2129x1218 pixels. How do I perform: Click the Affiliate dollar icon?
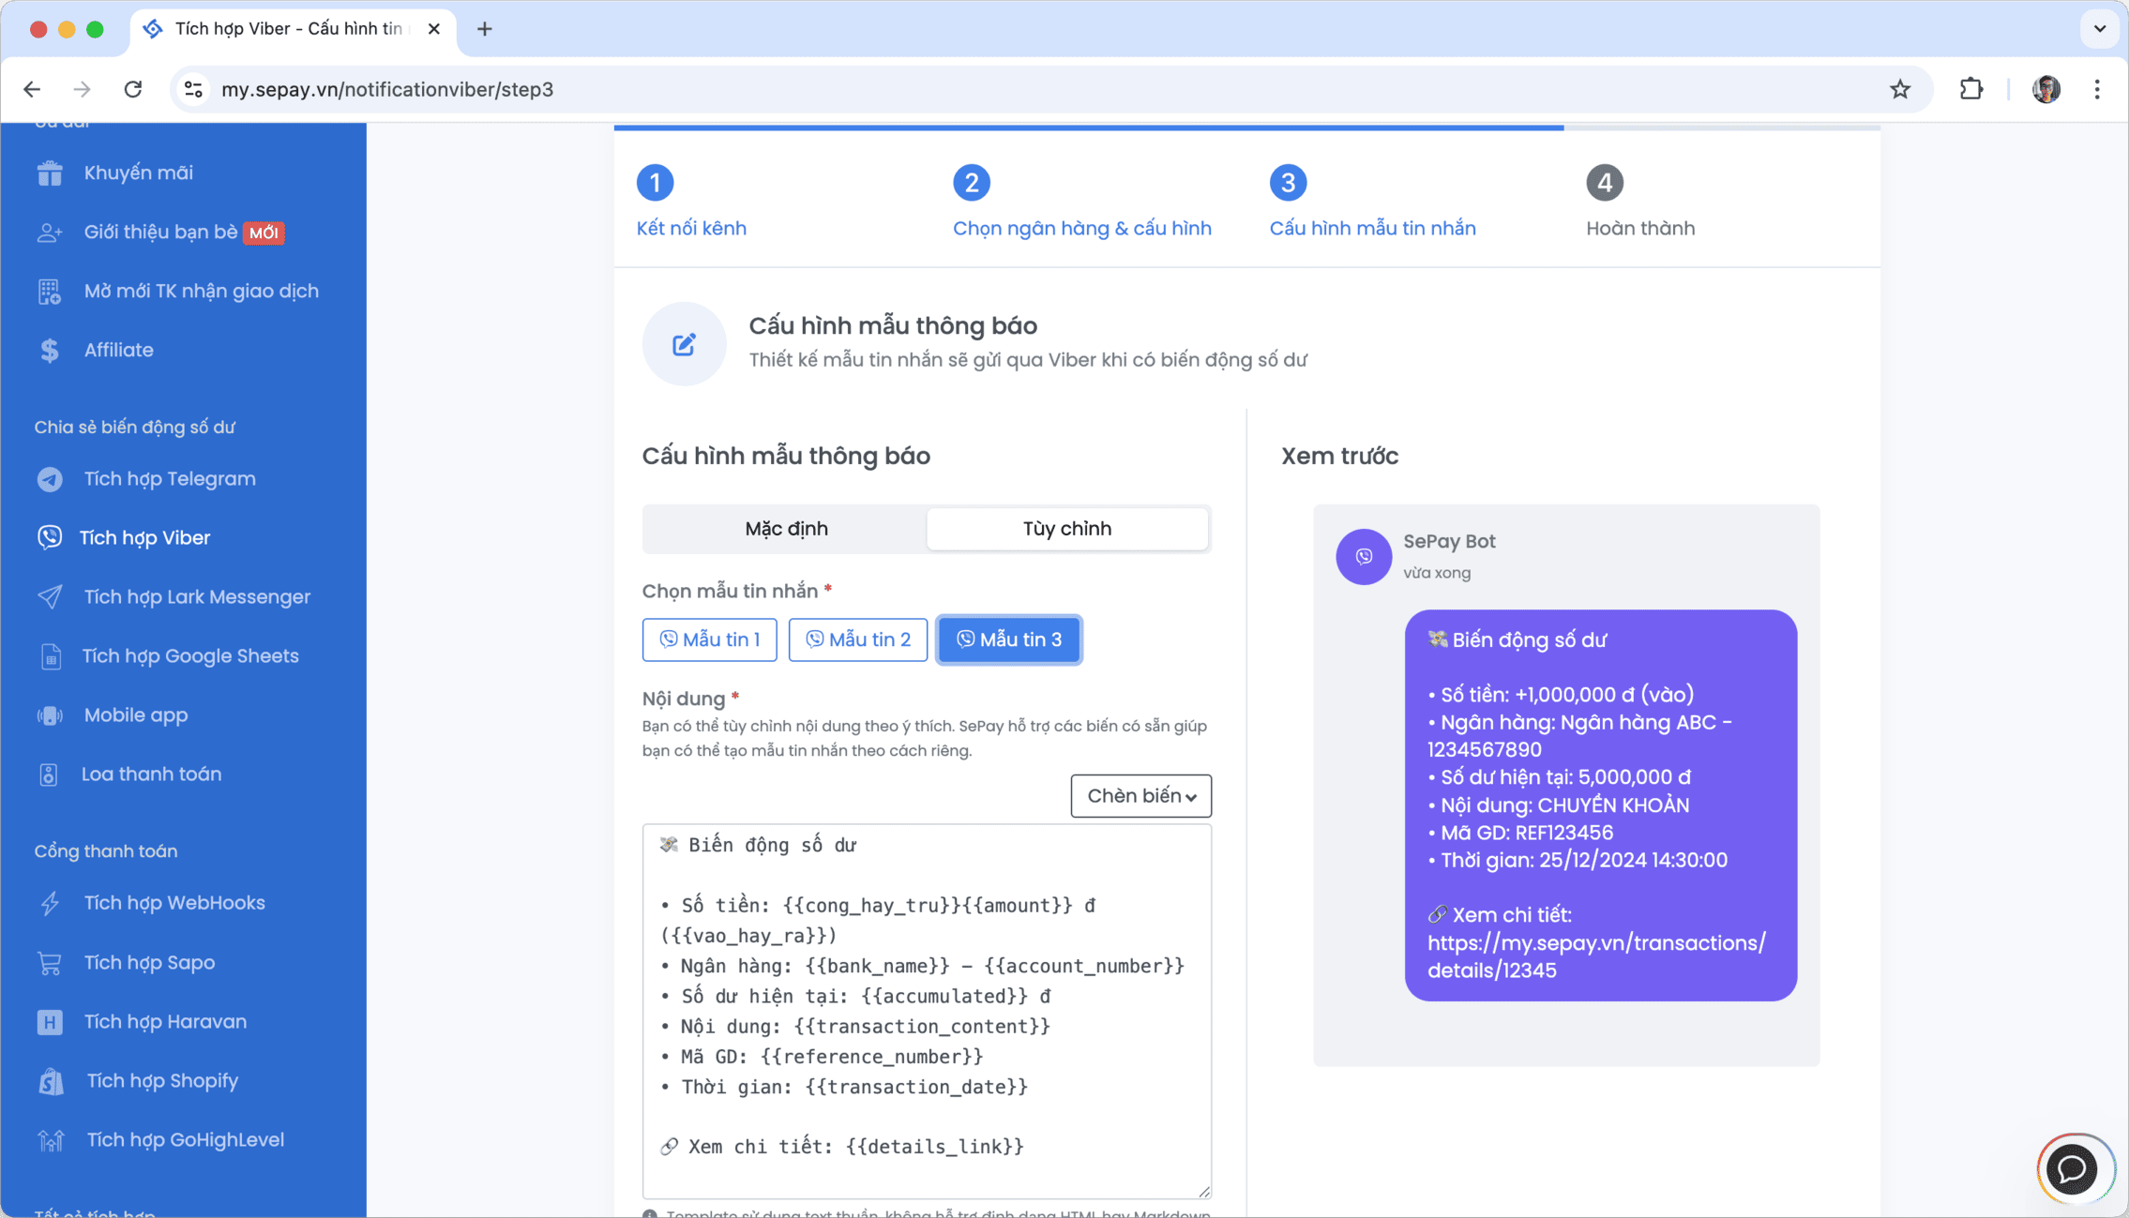click(x=50, y=351)
